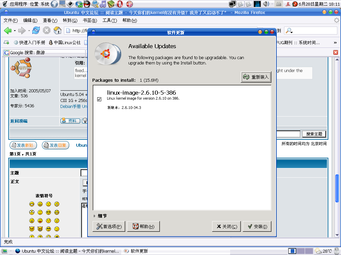Click the 资料 profile button
The width and height of the screenshot is (341, 255).
tap(70, 121)
